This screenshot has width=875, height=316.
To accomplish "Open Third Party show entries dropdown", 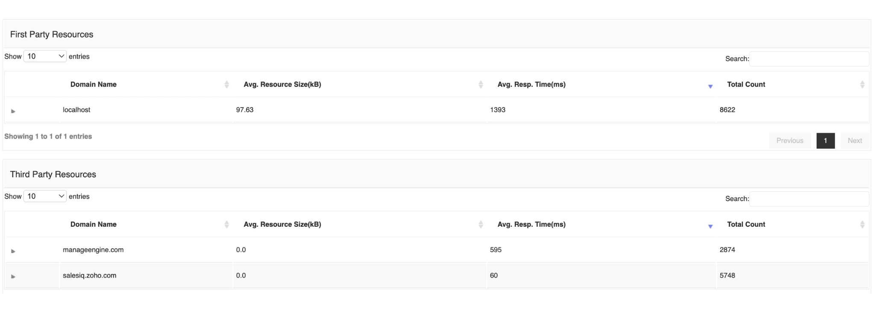I will pyautogui.click(x=45, y=196).
